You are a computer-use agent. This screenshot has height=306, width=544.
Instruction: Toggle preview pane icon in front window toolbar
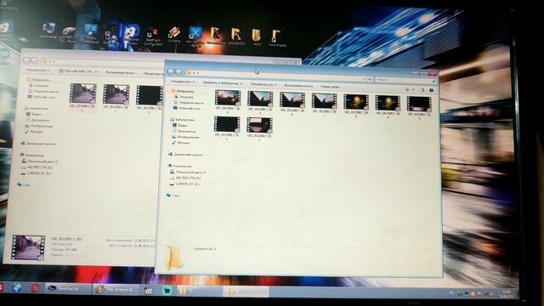422,90
